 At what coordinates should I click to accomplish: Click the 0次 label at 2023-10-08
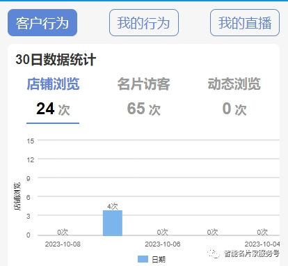coord(63,232)
